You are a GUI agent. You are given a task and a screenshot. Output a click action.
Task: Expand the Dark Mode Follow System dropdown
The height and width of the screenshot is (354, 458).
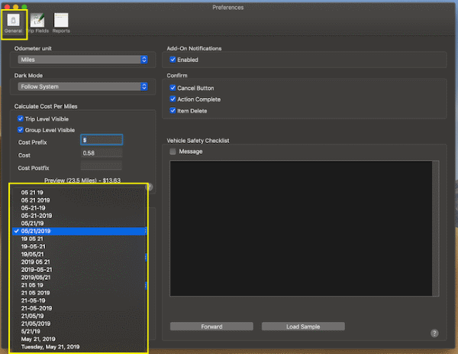[82, 86]
